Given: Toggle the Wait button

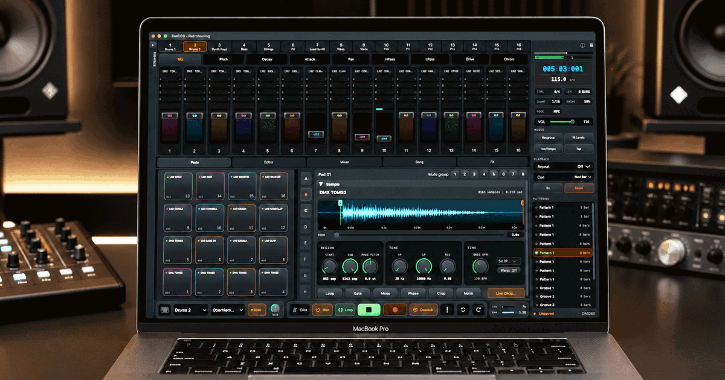Looking at the screenshot, I should coord(323,309).
